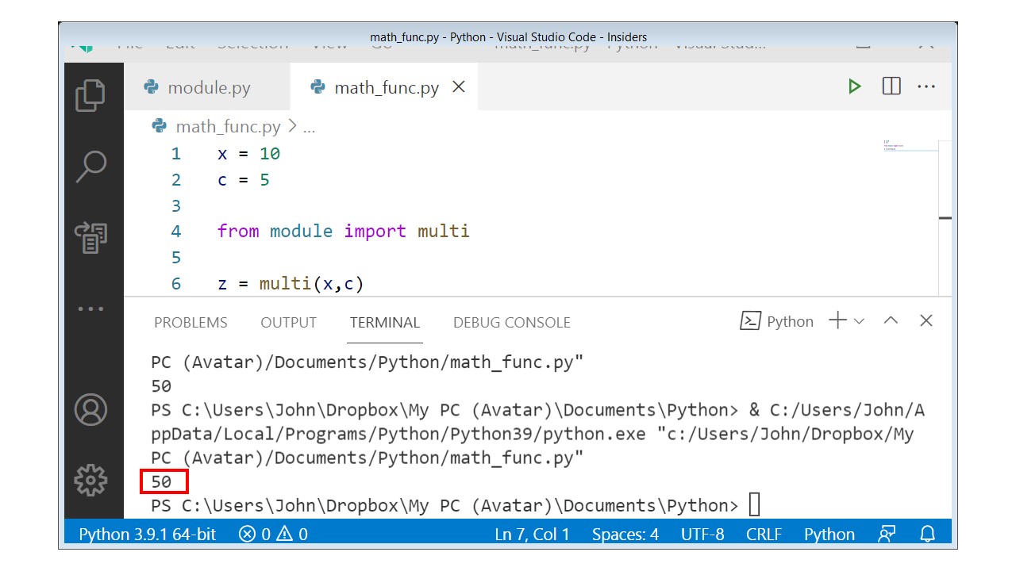This screenshot has width=1016, height=571.
Task: Split the editor using the split icon
Action: tap(891, 86)
